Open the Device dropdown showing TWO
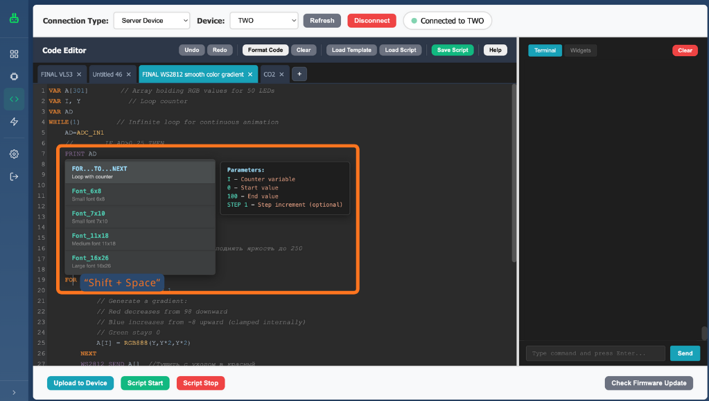 click(x=264, y=21)
